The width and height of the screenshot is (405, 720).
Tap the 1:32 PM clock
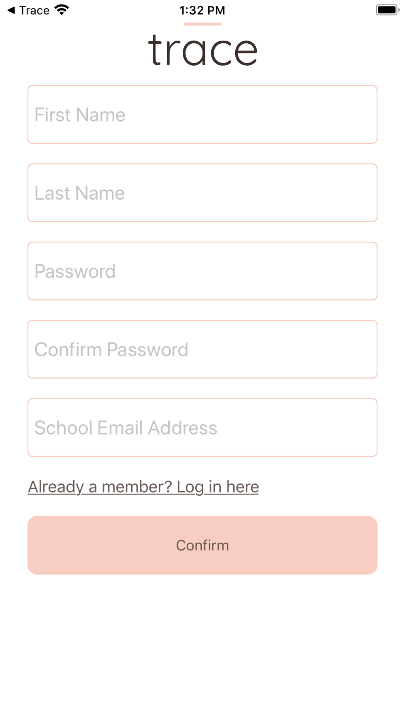pyautogui.click(x=202, y=10)
